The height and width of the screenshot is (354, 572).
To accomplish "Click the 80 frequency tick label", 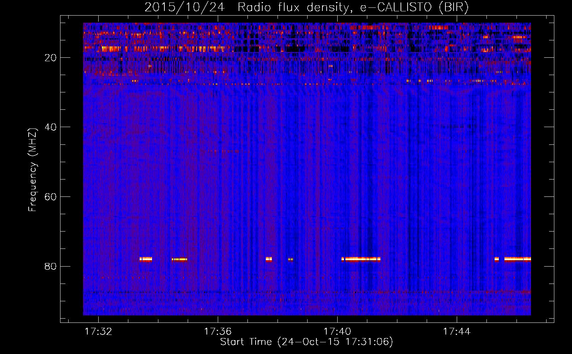I will pyautogui.click(x=51, y=266).
